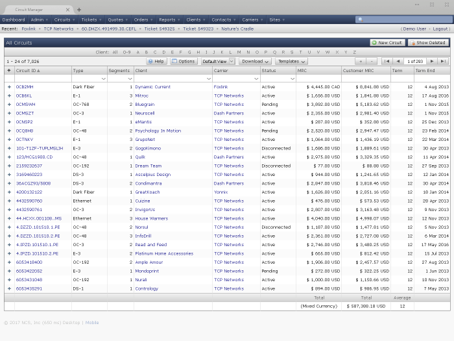This screenshot has width=454, height=341.
Task: Jump to the last page of results
Action: pyautogui.click(x=443, y=61)
